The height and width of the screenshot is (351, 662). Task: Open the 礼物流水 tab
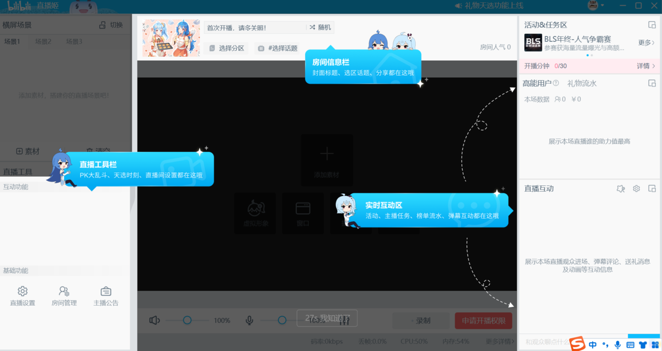[582, 83]
